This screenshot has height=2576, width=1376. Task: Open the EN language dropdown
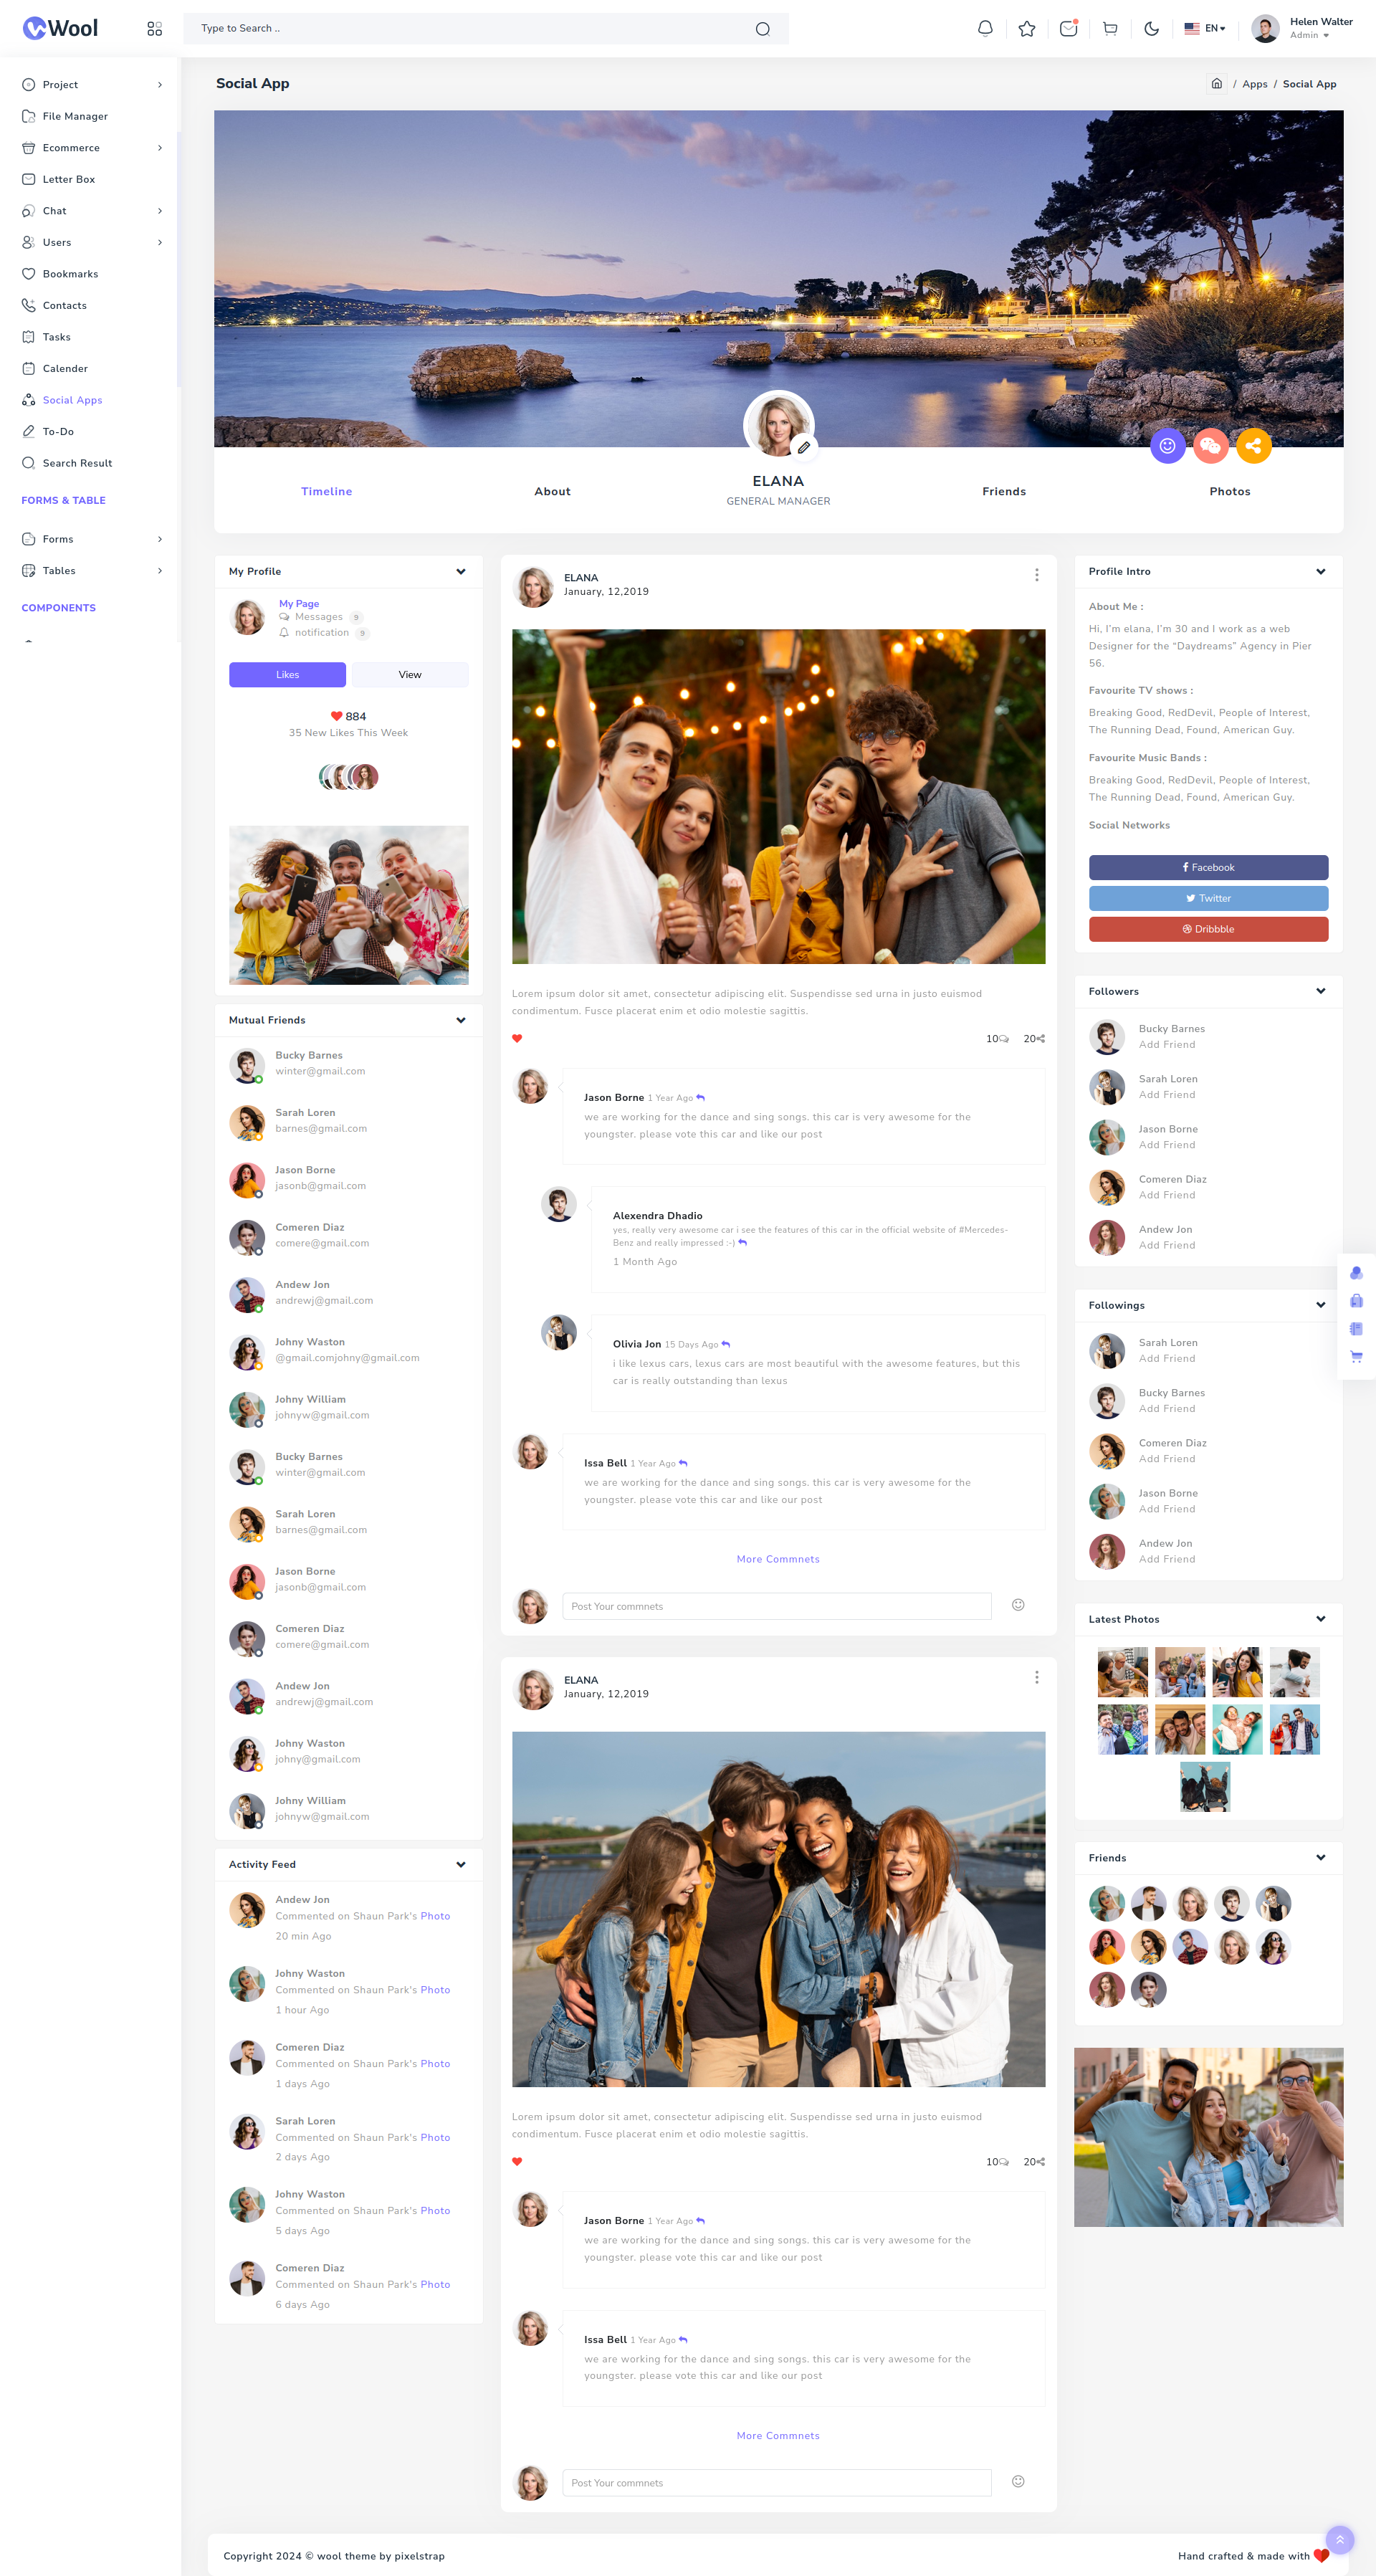pyautogui.click(x=1205, y=29)
